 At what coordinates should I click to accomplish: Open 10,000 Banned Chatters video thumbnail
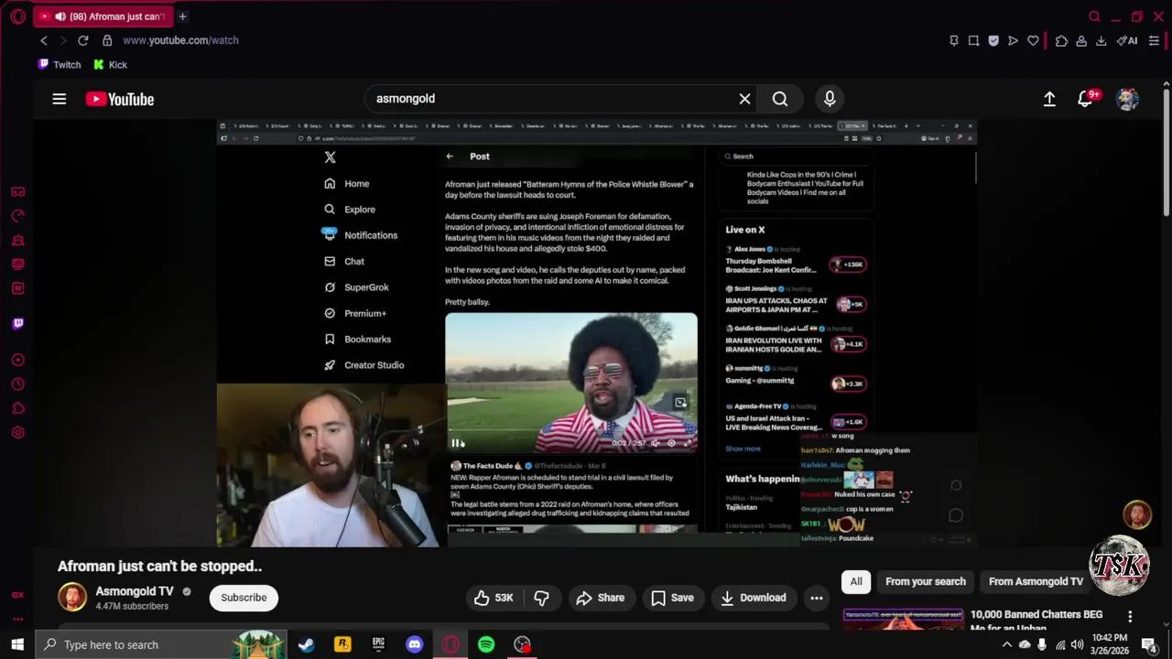point(903,621)
